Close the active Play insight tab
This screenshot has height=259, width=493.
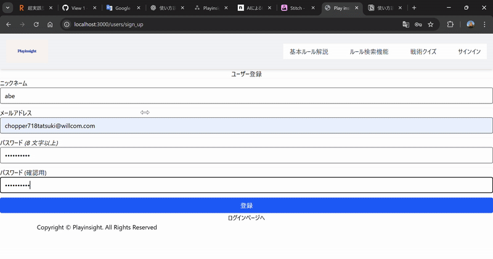[357, 8]
